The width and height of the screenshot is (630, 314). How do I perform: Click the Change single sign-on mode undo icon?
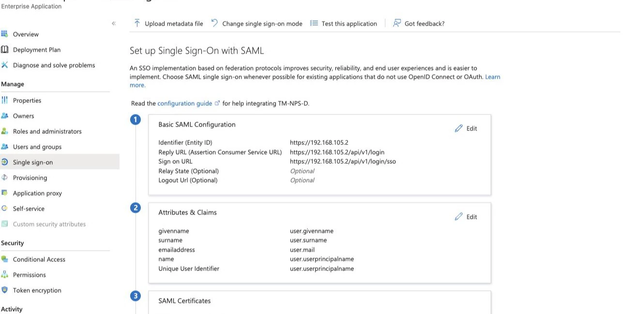214,23
